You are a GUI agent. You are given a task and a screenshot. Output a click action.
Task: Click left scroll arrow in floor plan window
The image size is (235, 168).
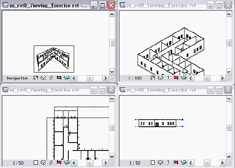(x=74, y=163)
